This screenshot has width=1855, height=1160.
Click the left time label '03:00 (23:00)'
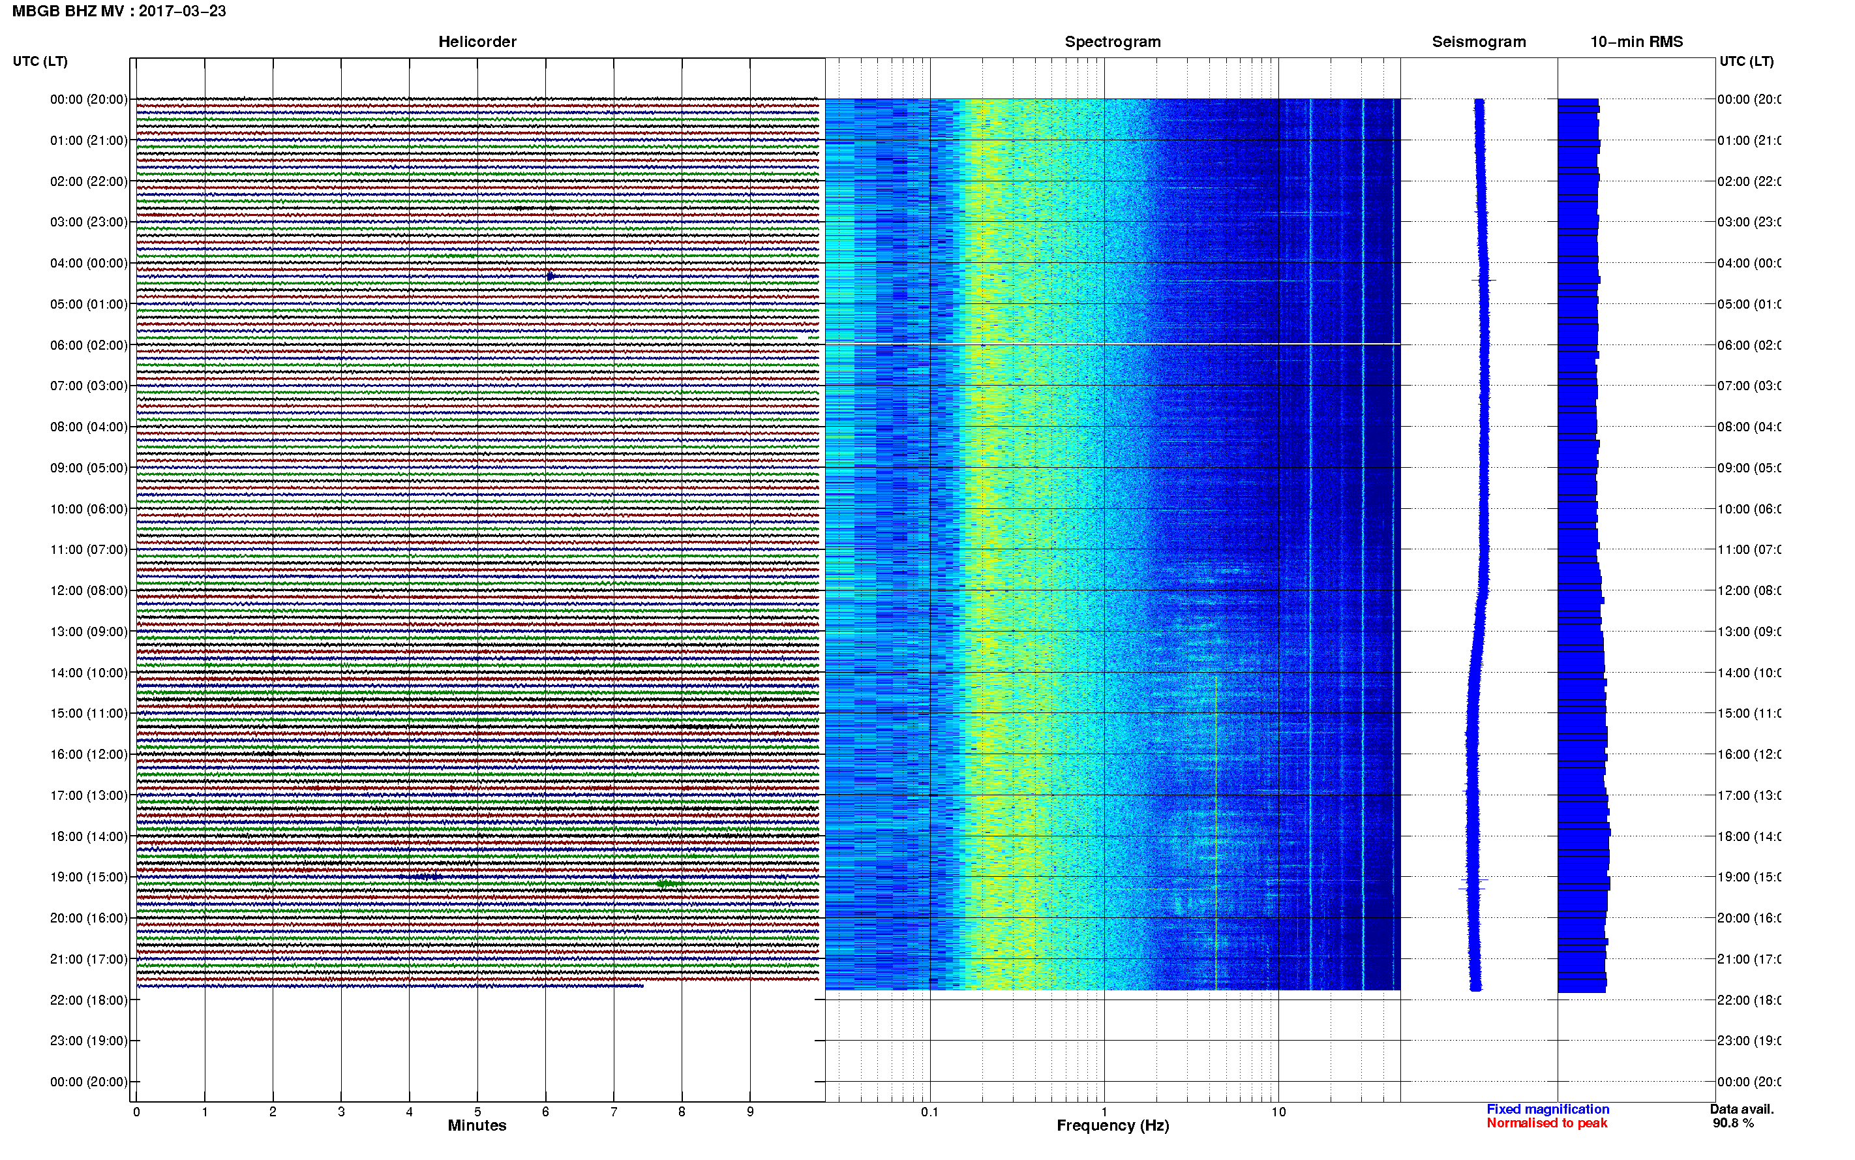pyautogui.click(x=89, y=222)
